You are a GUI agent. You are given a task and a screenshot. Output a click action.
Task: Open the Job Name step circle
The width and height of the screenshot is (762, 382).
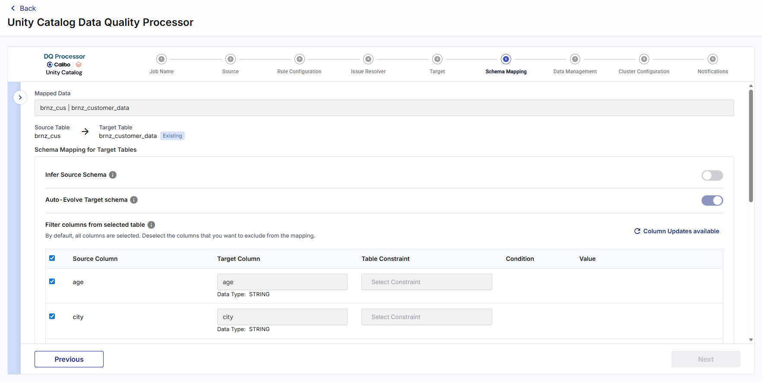coord(161,59)
